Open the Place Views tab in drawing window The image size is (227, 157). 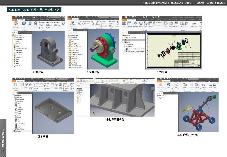point(132,20)
